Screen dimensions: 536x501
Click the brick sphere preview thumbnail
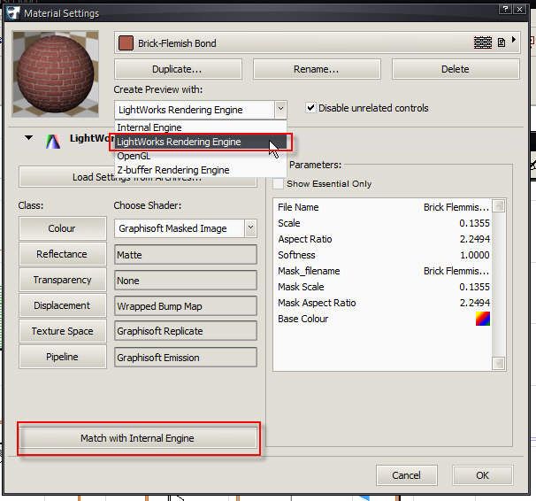56,73
